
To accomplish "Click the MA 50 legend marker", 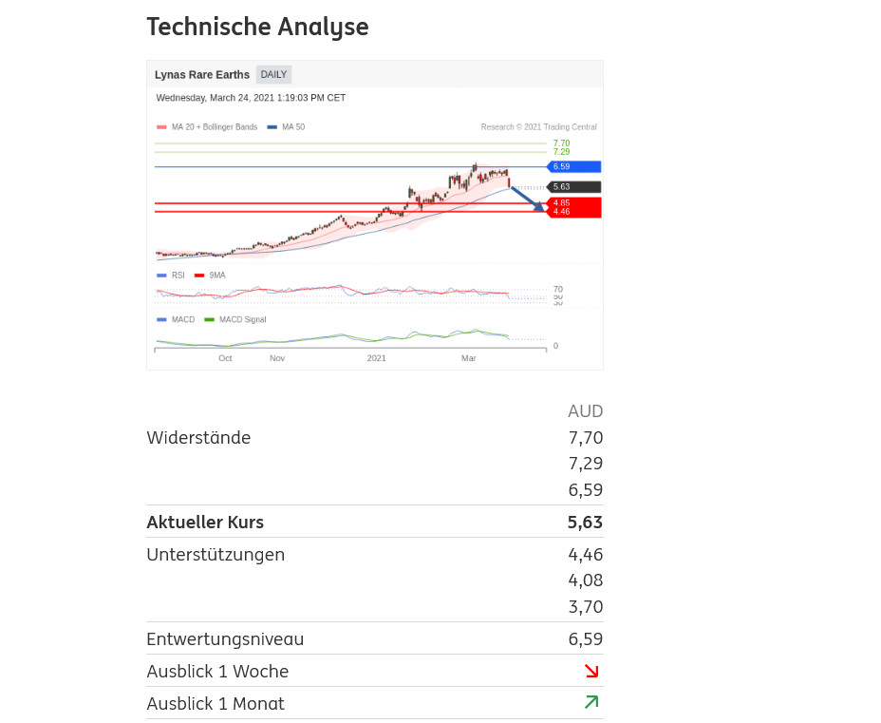I will pyautogui.click(x=272, y=127).
